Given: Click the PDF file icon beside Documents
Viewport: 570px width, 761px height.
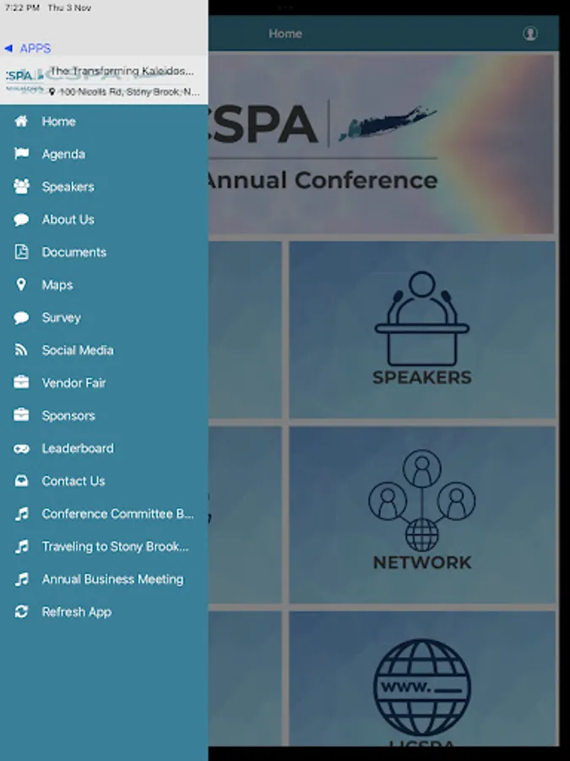Looking at the screenshot, I should [x=21, y=252].
